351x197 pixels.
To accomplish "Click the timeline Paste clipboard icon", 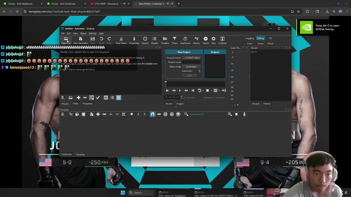I will (x=83, y=114).
